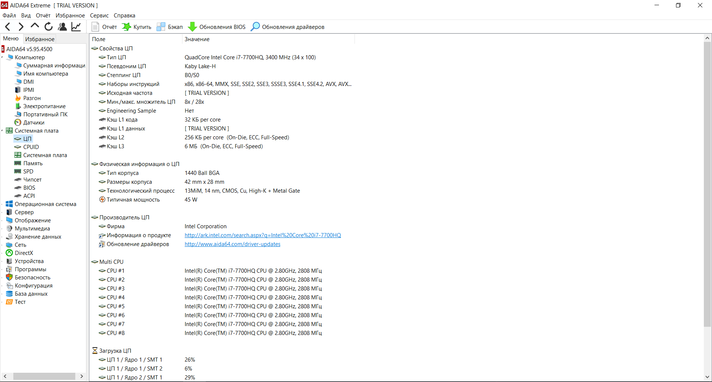Select the Кэш L3 row
Viewport: 712px width, 382px height.
[222, 146]
